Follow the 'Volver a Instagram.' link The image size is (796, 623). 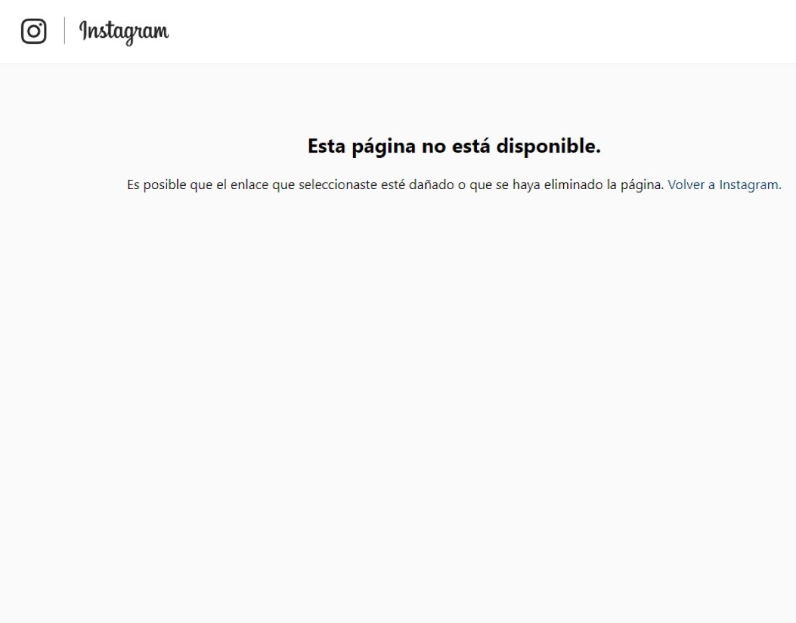pyautogui.click(x=724, y=185)
